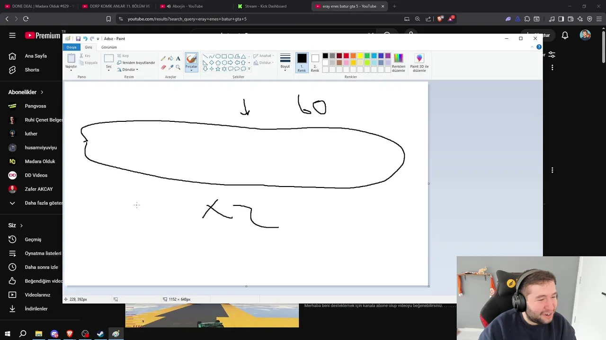Click the Save icon in Paint's title bar
This screenshot has width=606, height=340.
(78, 39)
